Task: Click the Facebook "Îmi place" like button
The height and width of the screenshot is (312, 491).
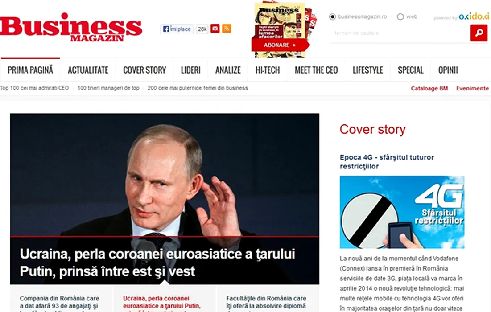Action: 177,29
